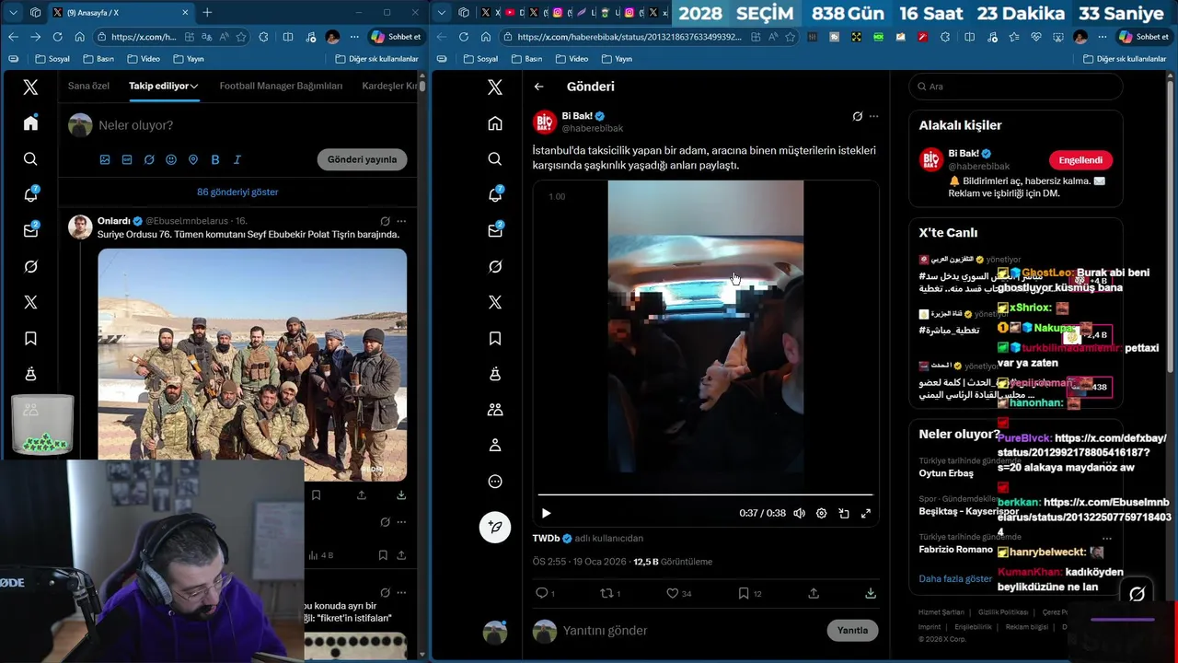
Task: Open Messages in the right window's X sidebar
Action: (495, 231)
